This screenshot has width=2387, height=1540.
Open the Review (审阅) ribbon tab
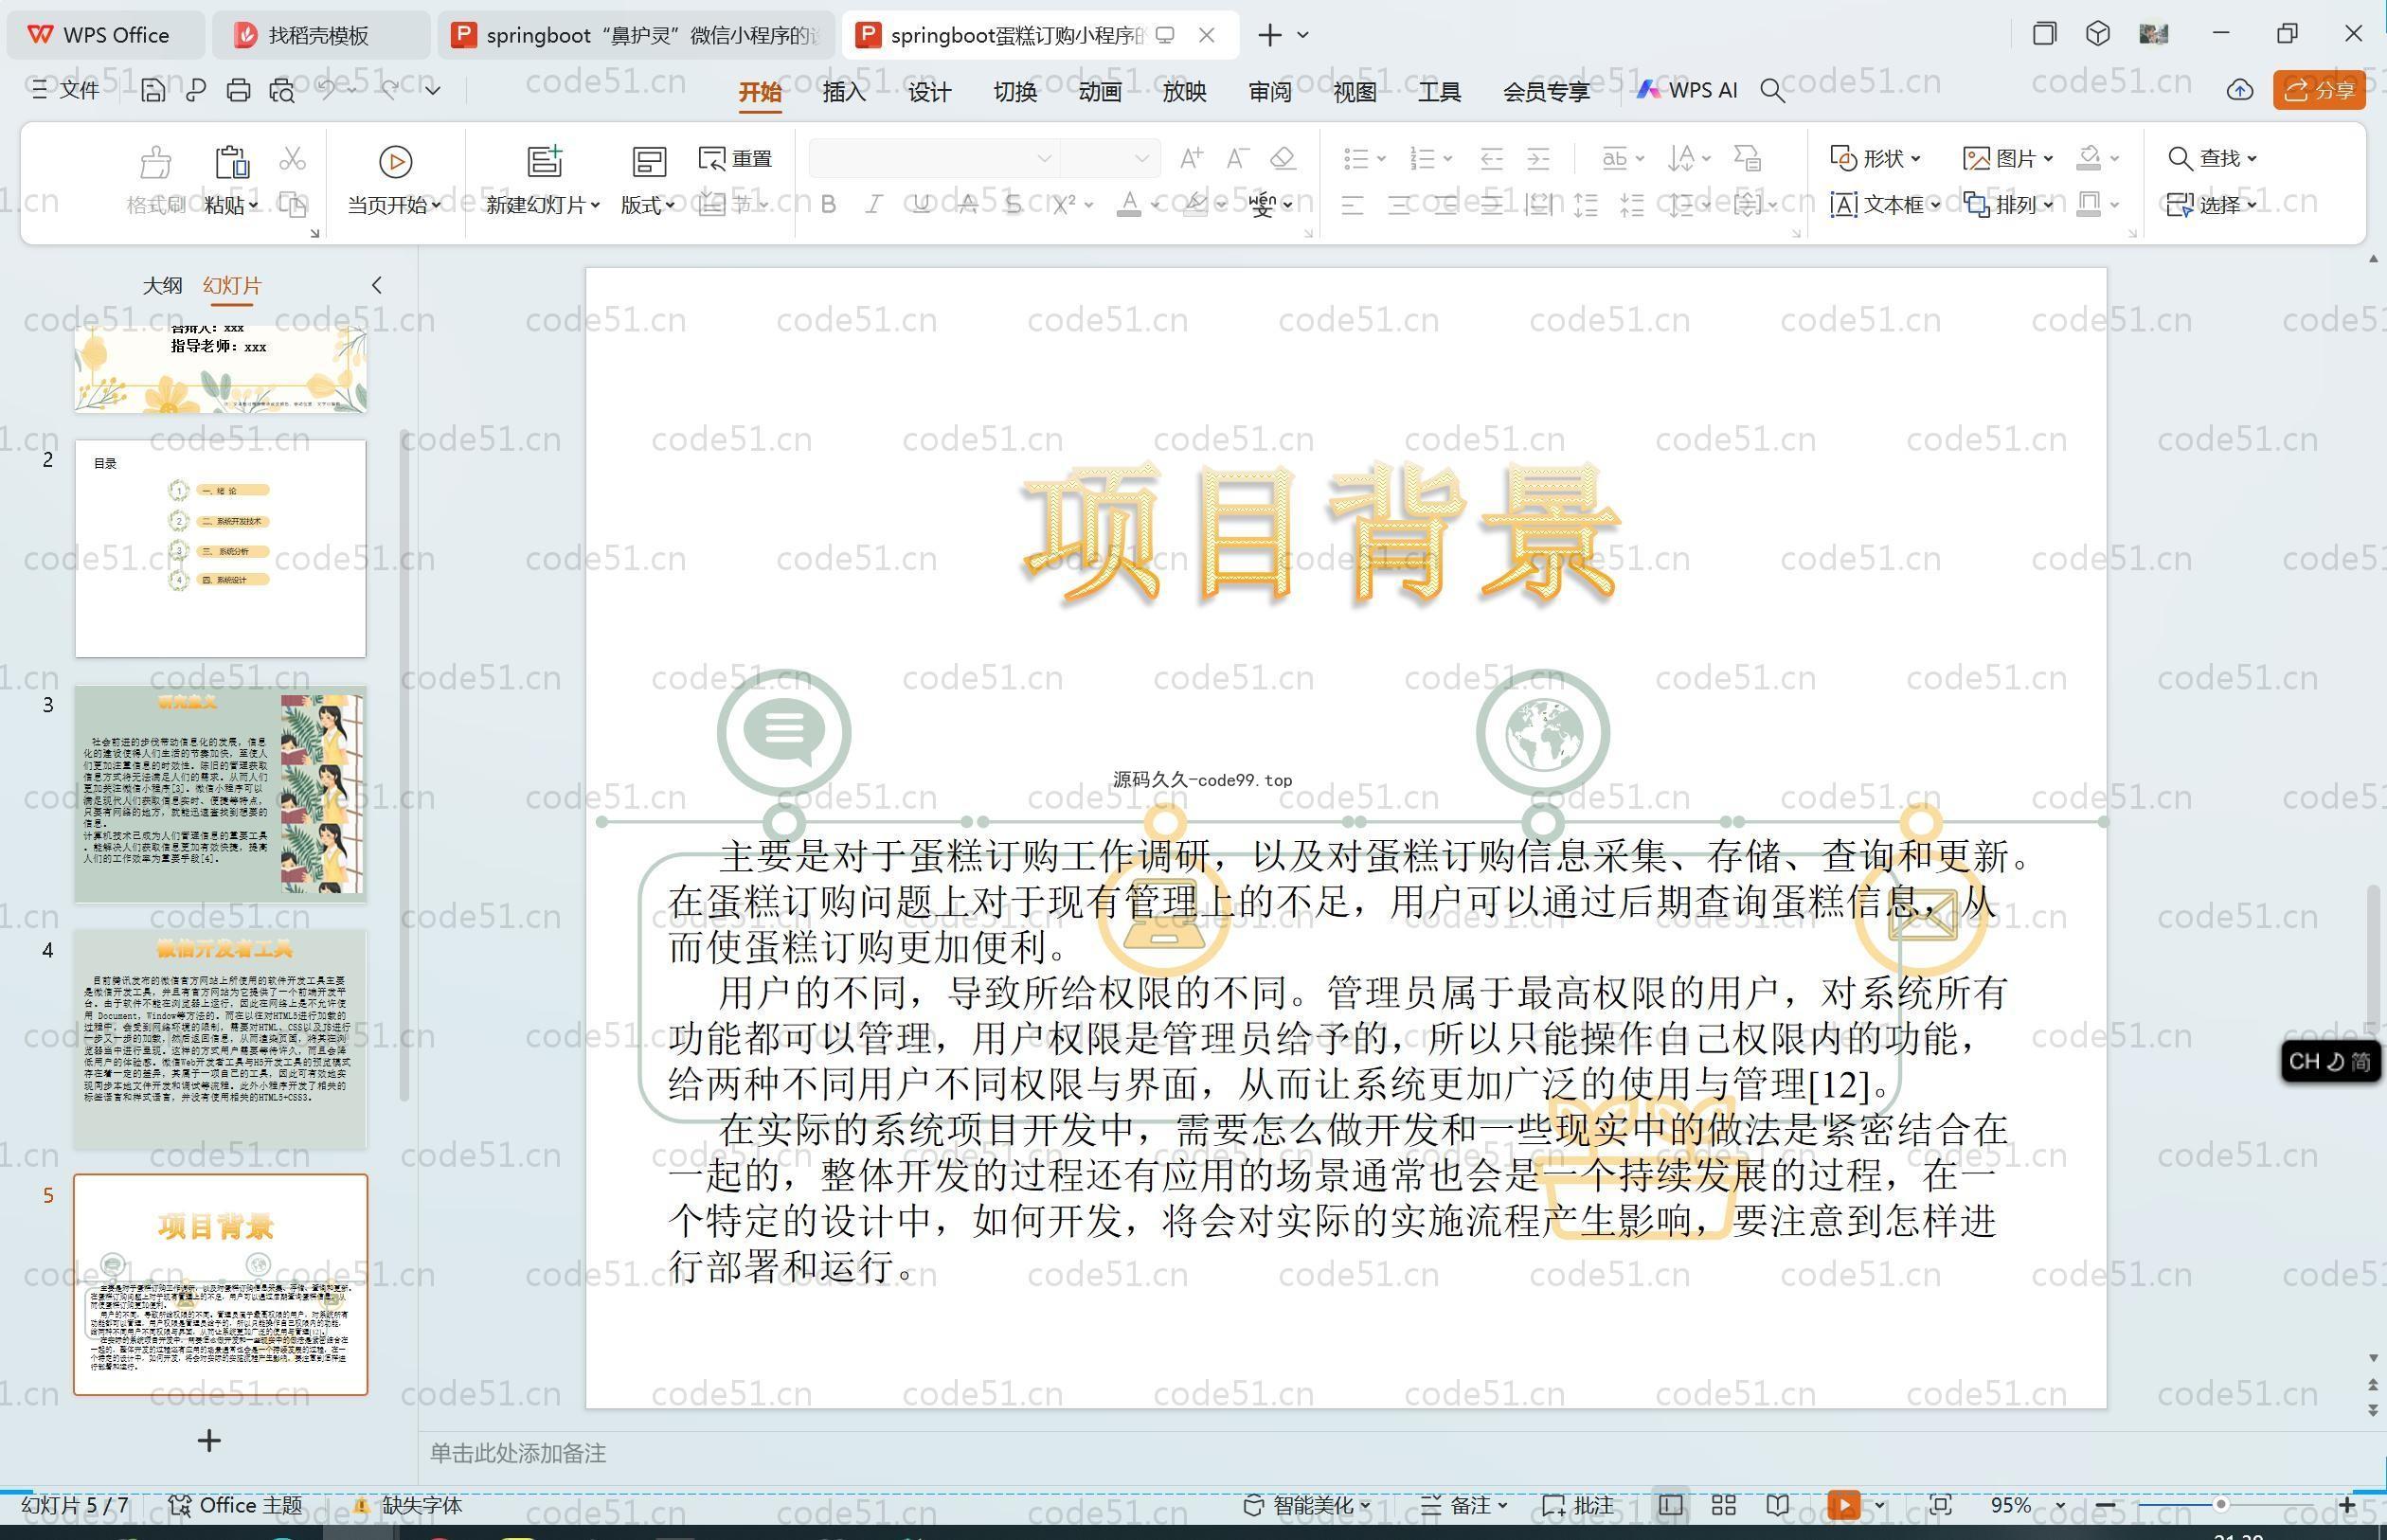(1269, 92)
